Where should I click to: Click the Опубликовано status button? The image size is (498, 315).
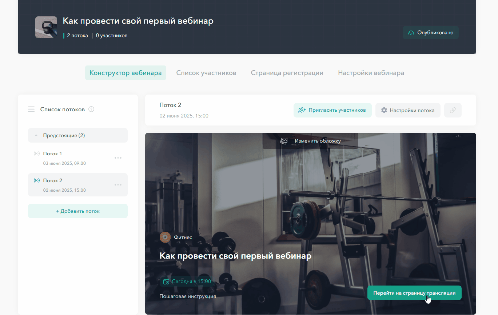[431, 33]
